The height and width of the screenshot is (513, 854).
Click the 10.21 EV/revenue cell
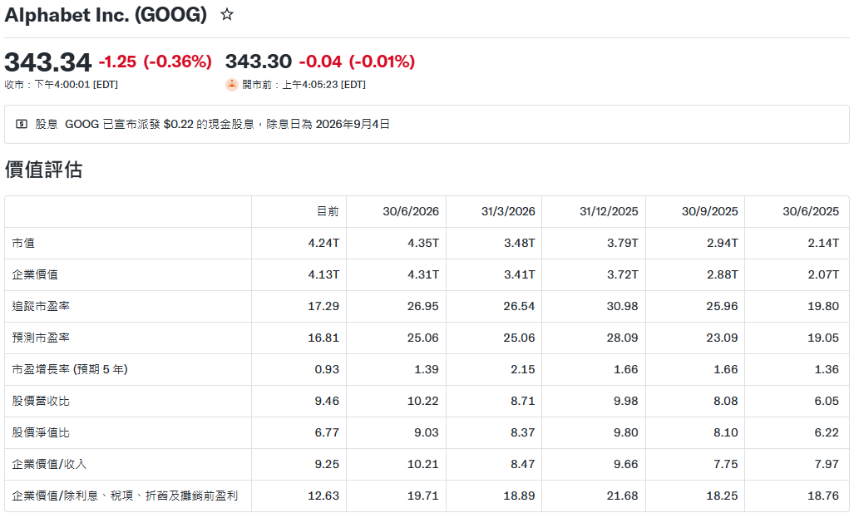[423, 464]
